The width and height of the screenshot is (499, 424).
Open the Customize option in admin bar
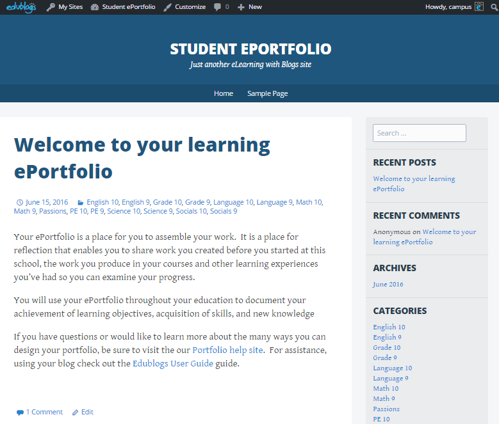(190, 7)
